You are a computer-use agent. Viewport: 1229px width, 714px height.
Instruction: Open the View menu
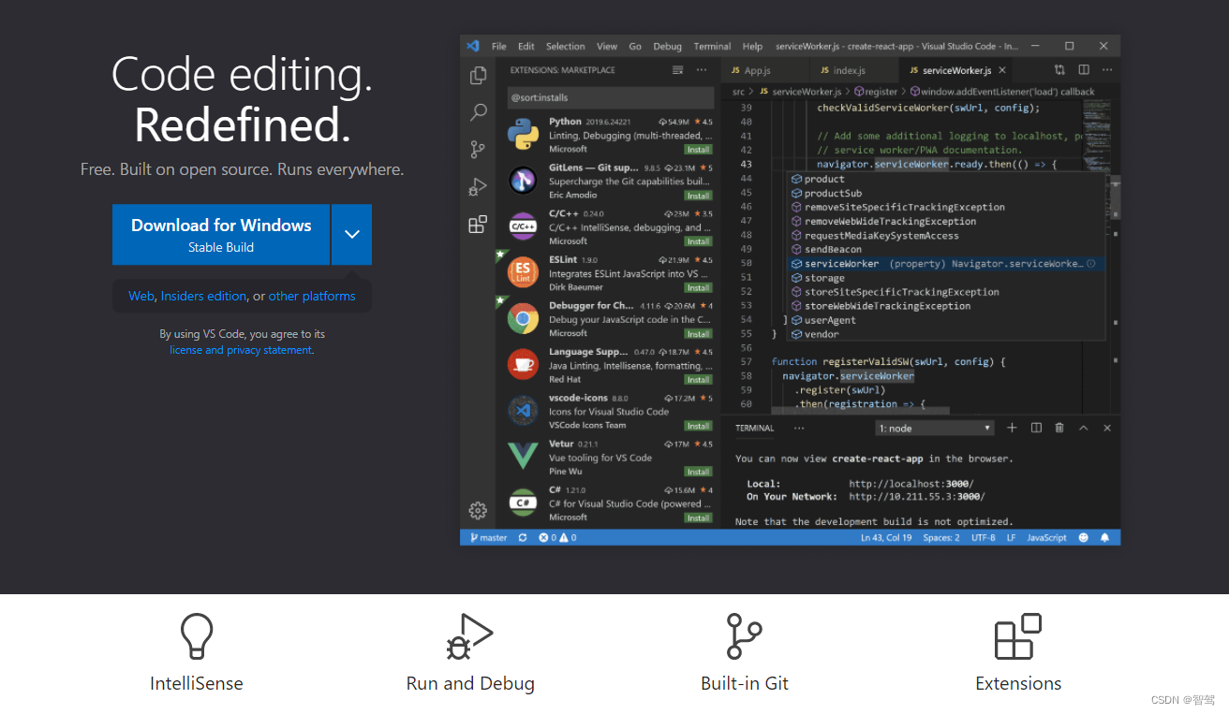click(x=607, y=46)
